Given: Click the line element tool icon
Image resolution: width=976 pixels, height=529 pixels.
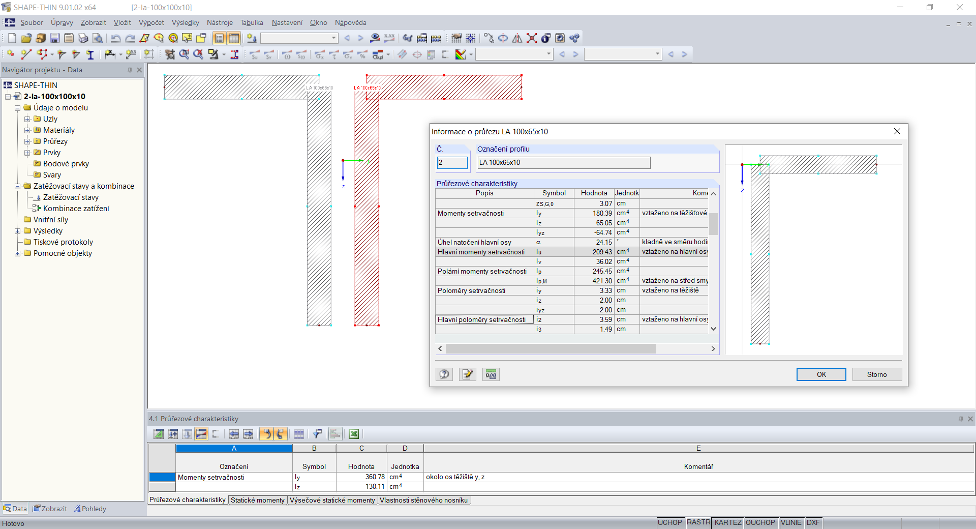Looking at the screenshot, I should 26,54.
